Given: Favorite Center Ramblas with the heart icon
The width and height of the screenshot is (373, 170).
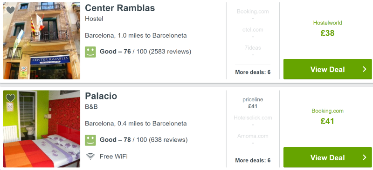Looking at the screenshot, I should 10,10.
